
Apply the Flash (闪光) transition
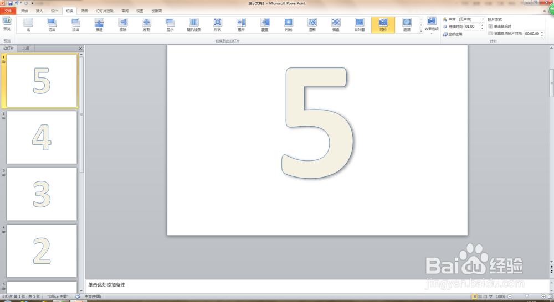(289, 24)
